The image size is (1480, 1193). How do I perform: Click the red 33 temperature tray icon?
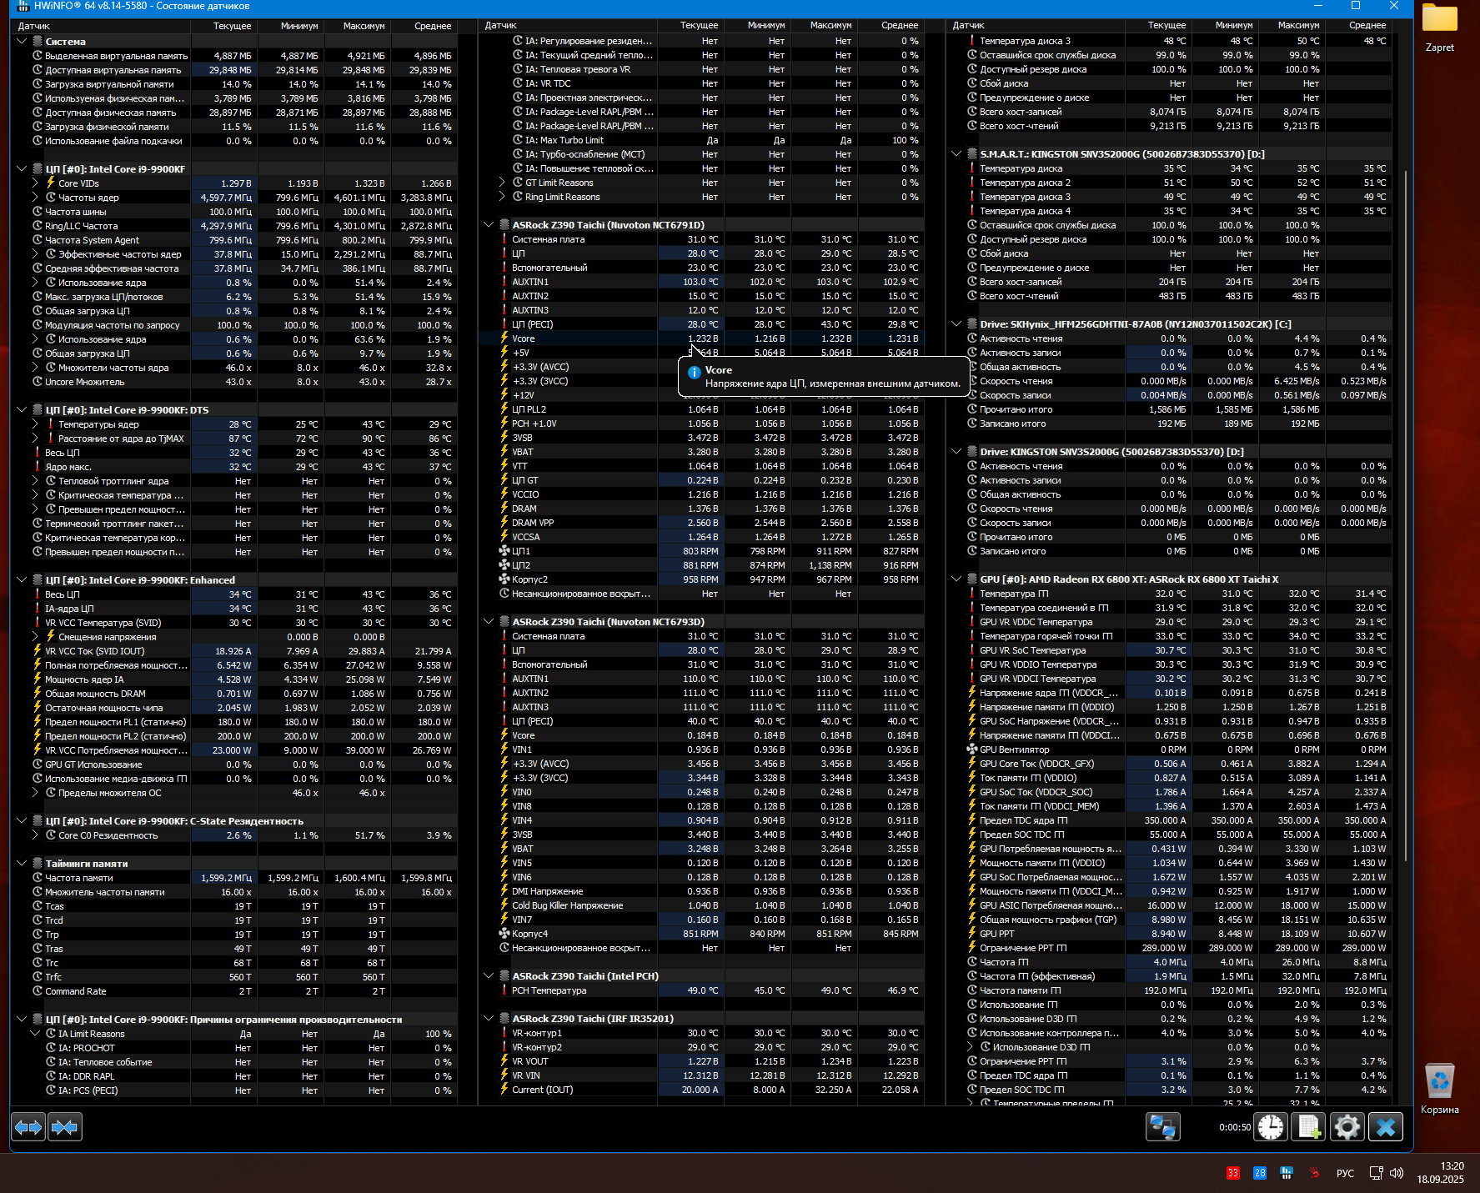click(1233, 1173)
